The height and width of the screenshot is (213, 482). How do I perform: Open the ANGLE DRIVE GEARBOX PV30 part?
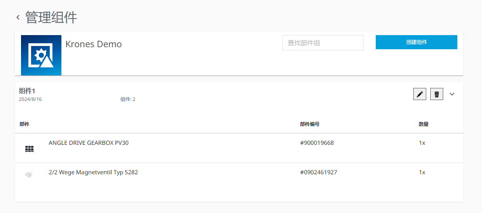point(88,143)
